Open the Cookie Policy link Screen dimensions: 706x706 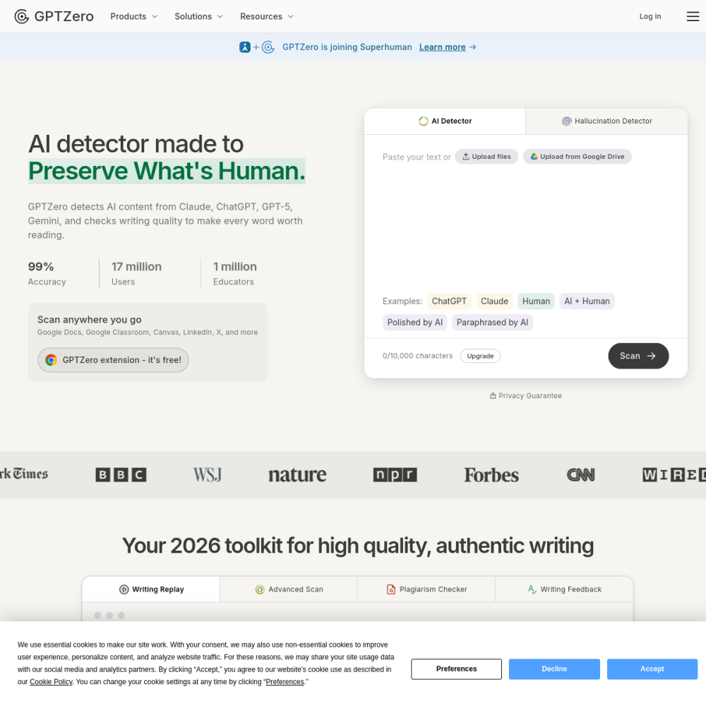point(51,682)
